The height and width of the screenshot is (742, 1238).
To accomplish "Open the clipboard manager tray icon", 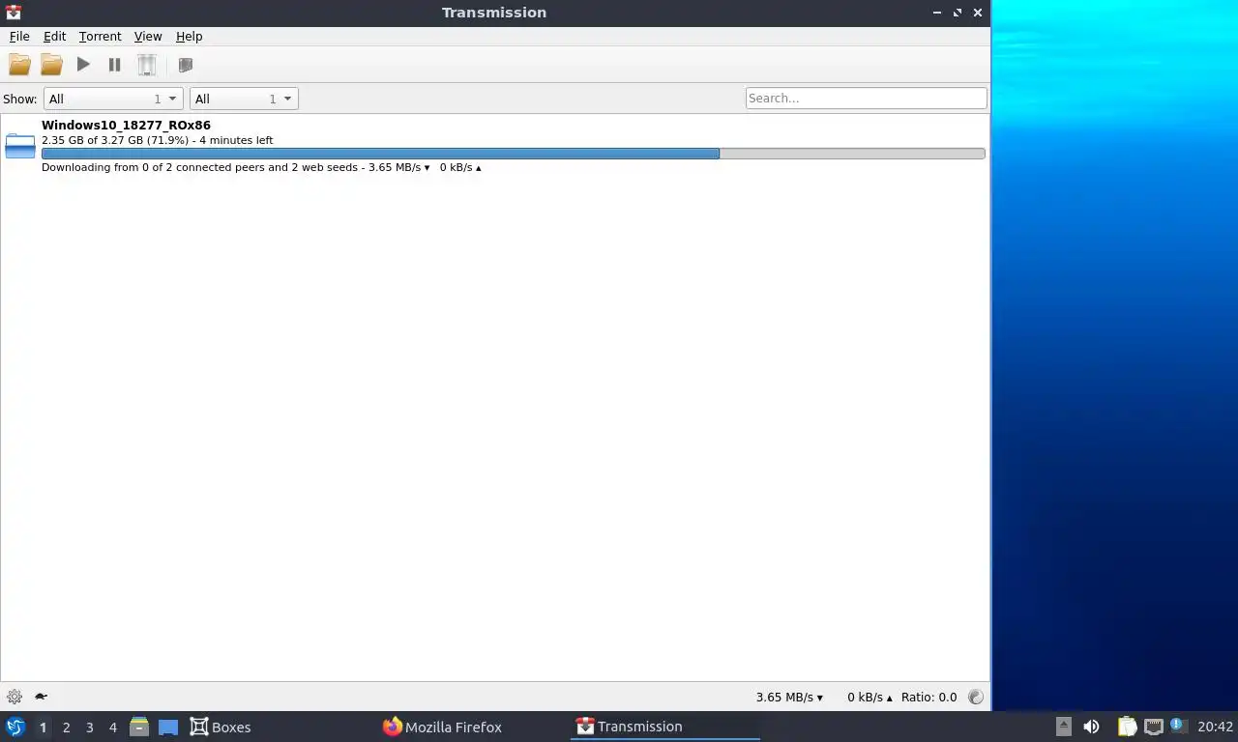I will (x=1127, y=727).
